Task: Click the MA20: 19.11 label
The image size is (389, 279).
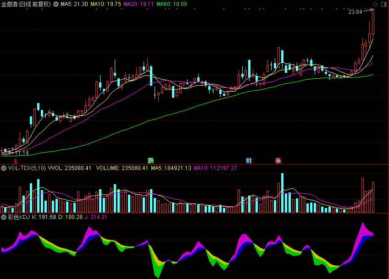Action: [139, 4]
